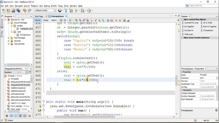Screen dimensions: 219x123
Task: Click the editor horizontal scrollbar thumb
Action: click(x=85, y=117)
